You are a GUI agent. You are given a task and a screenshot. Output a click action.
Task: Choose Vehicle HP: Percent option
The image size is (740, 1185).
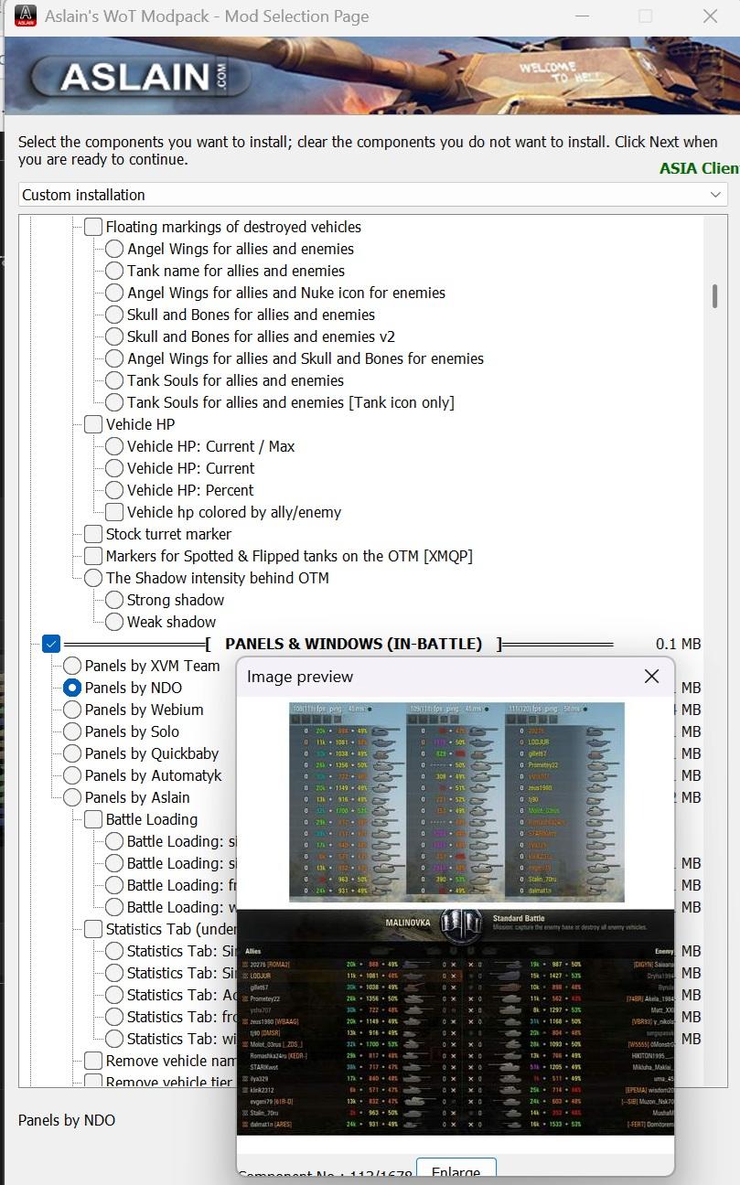click(114, 490)
